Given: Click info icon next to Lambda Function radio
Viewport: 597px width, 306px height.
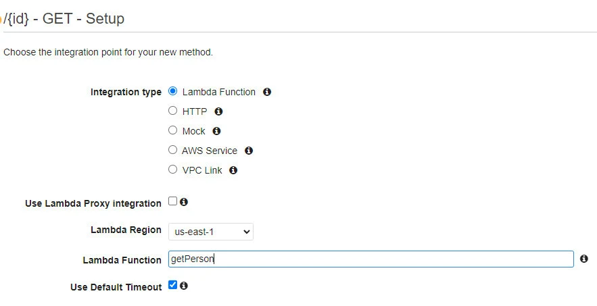Looking at the screenshot, I should click(x=267, y=92).
